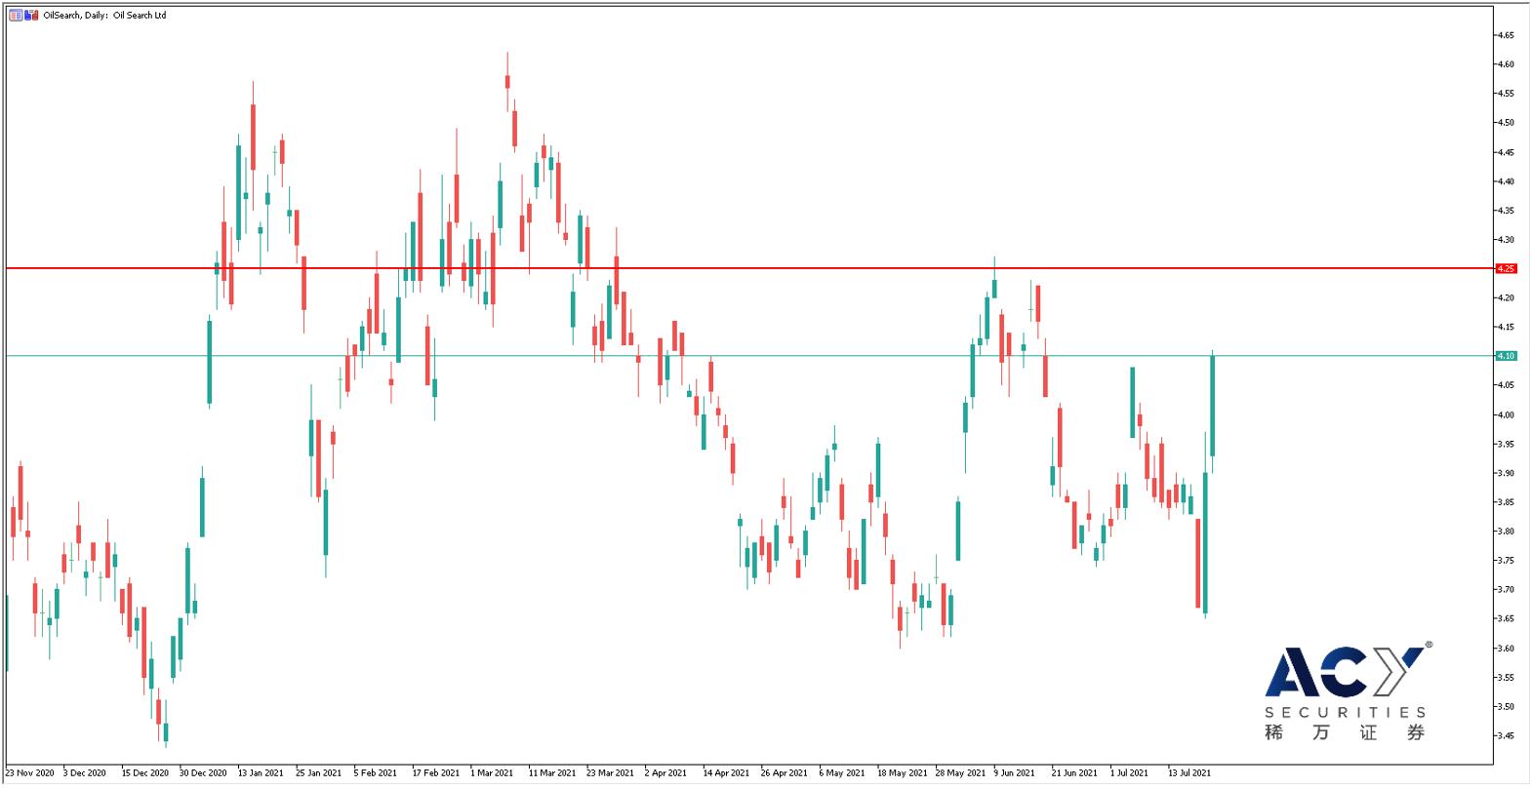1531x788 pixels.
Task: Click the '11 Mar 2021' date label
Action: coord(552,773)
